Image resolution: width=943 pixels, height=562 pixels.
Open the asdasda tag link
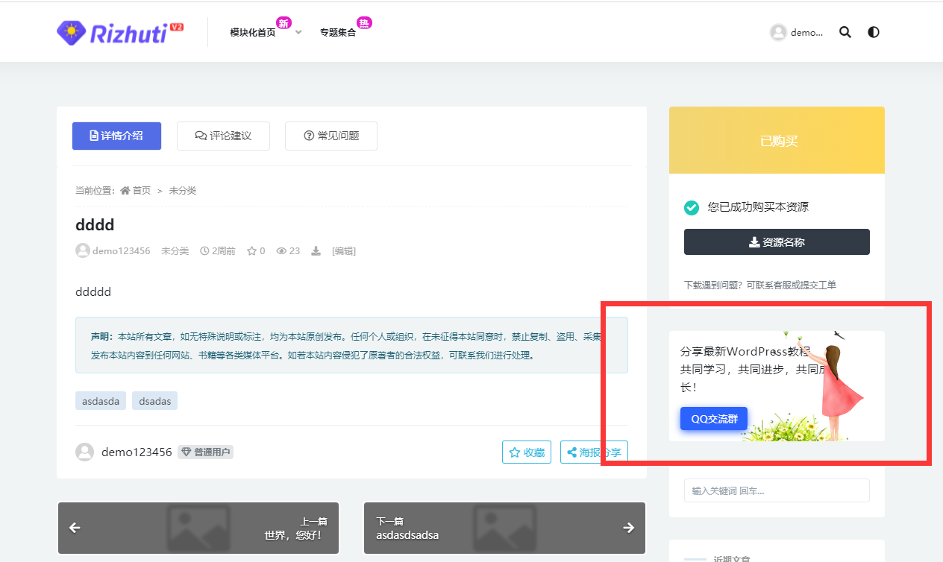[100, 400]
